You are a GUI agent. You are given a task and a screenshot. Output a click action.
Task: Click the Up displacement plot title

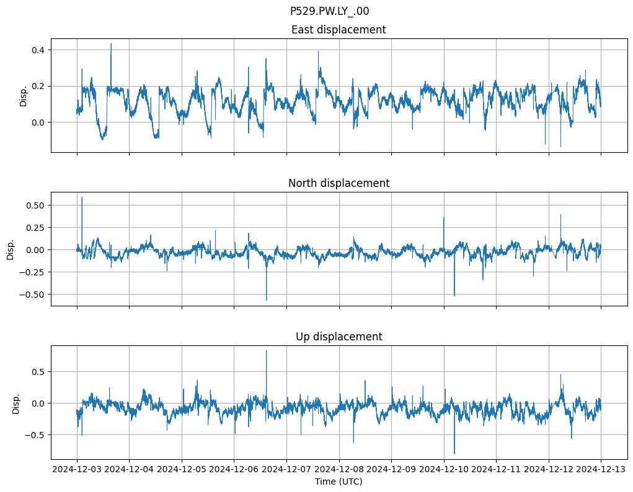(x=339, y=337)
